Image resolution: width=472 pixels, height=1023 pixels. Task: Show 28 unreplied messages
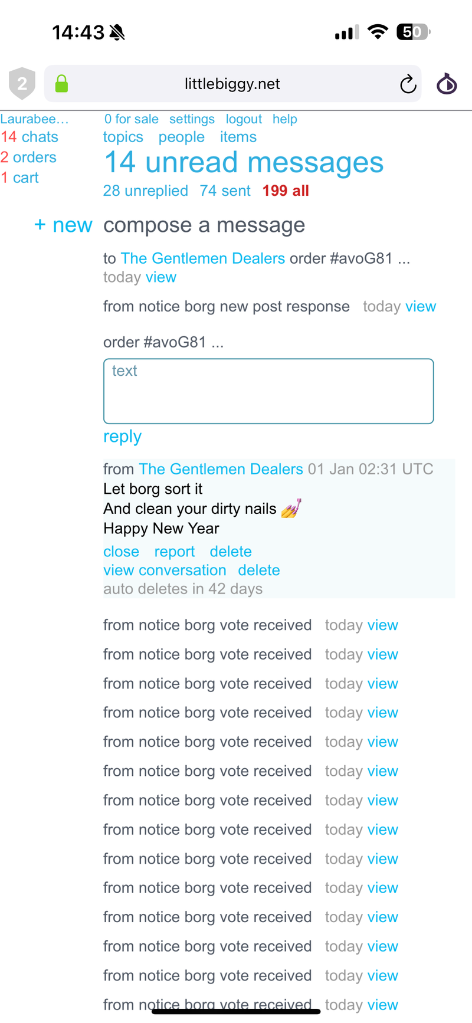tap(145, 191)
